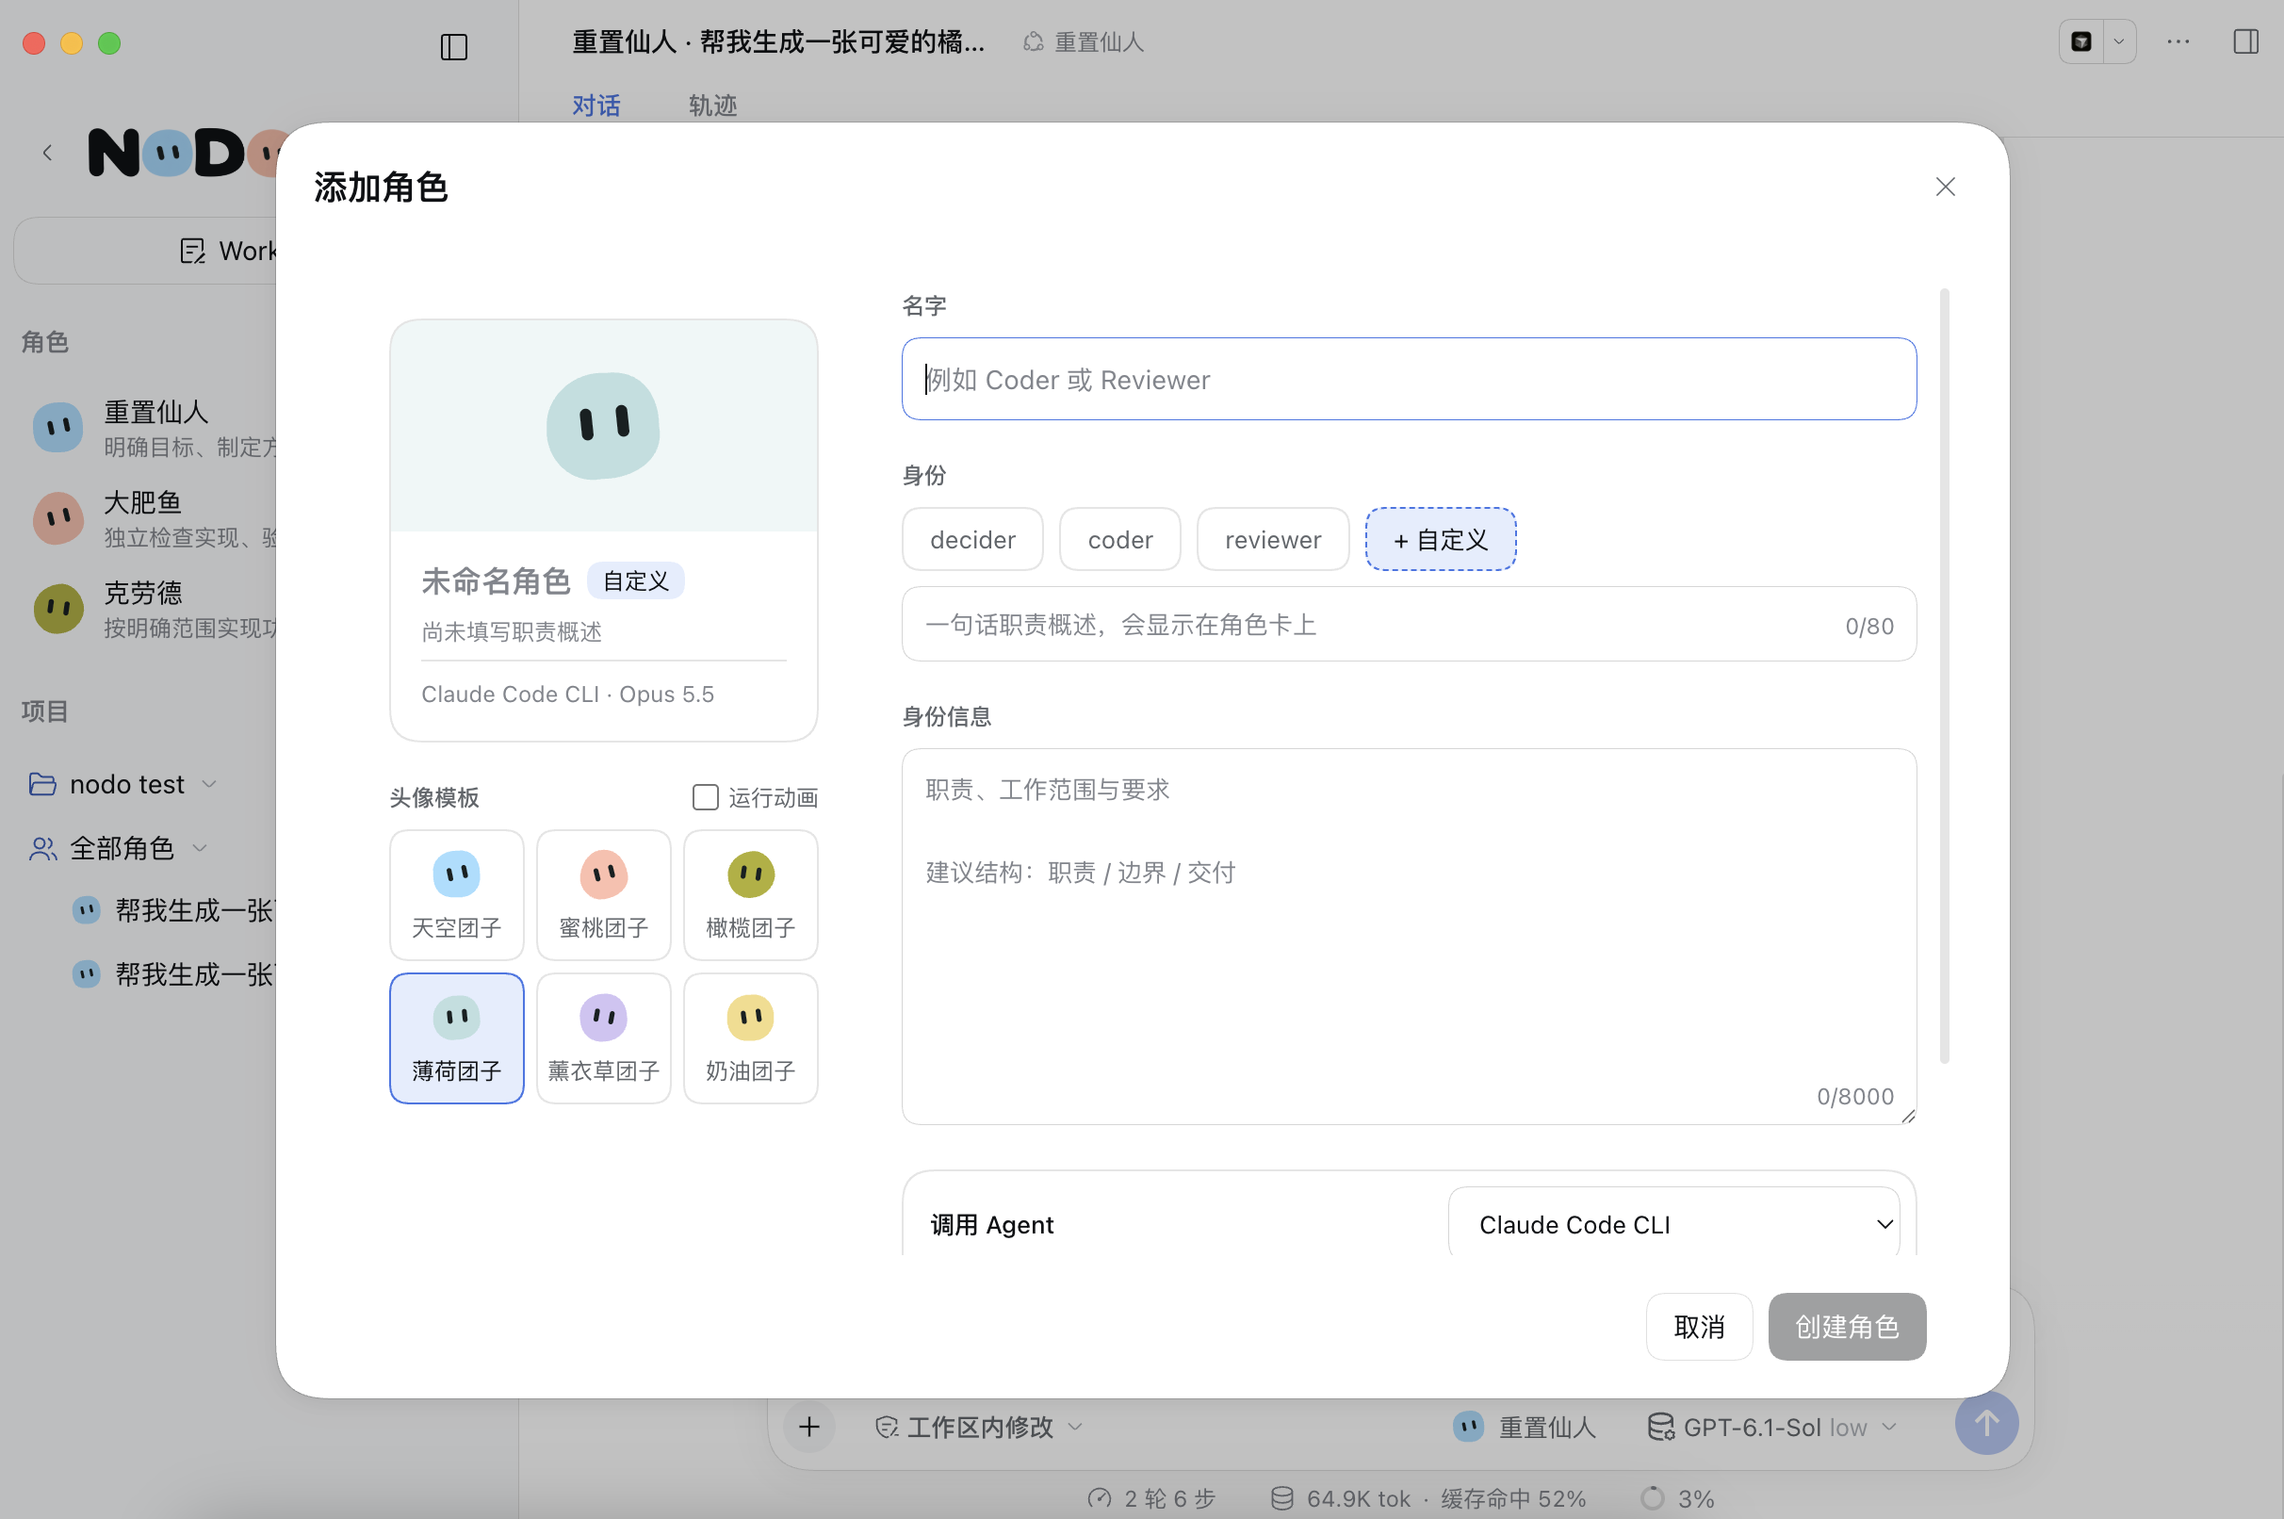Open the more options ellipsis menu
The height and width of the screenshot is (1519, 2284).
pyautogui.click(x=2178, y=41)
